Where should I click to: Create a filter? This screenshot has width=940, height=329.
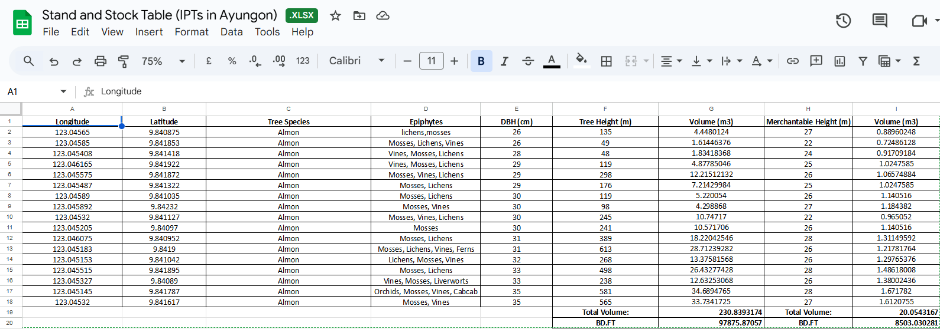(x=863, y=61)
